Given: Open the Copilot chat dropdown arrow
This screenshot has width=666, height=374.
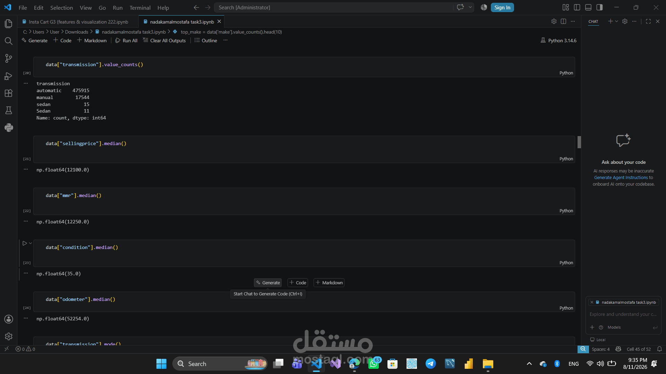Looking at the screenshot, I should pos(470,8).
